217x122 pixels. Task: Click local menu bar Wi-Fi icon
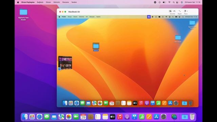coord(169,2)
